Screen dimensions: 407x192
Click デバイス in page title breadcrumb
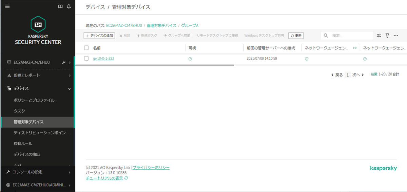click(x=95, y=7)
